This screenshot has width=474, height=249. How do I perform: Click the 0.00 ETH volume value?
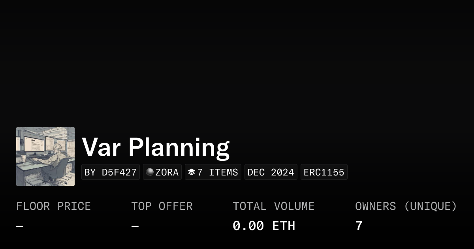(263, 226)
